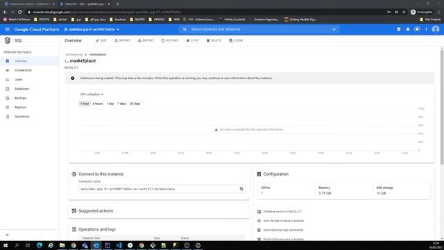444x250 pixels.
Task: Click the CLONE button in toolbar
Action: [236, 40]
